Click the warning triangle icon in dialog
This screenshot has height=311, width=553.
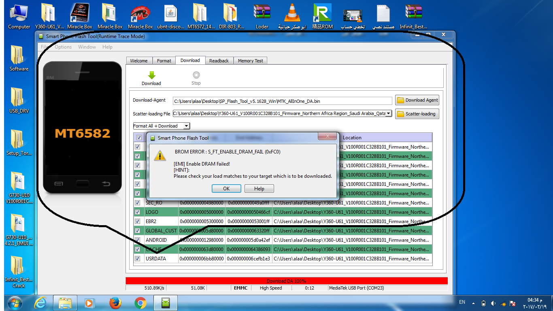click(x=160, y=156)
